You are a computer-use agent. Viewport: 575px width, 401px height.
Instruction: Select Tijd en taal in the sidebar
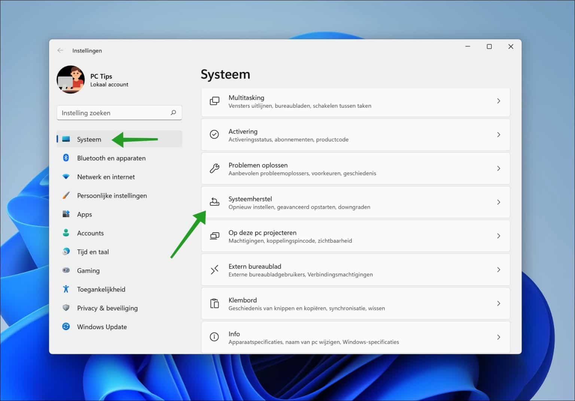[x=92, y=252]
